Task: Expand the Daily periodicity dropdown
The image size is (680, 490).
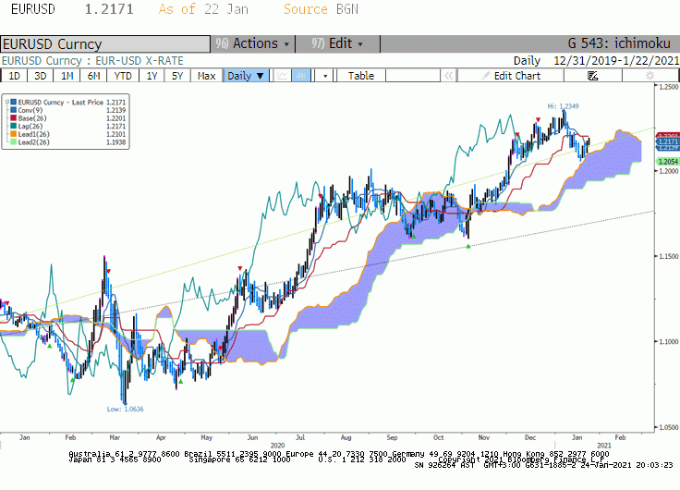Action: tap(246, 76)
